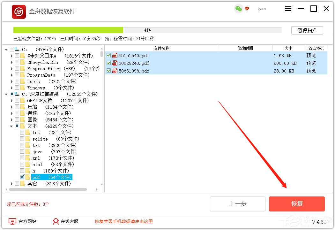Click the PDF icon beside 35151640.pdf
The width and height of the screenshot is (335, 230).
point(115,55)
